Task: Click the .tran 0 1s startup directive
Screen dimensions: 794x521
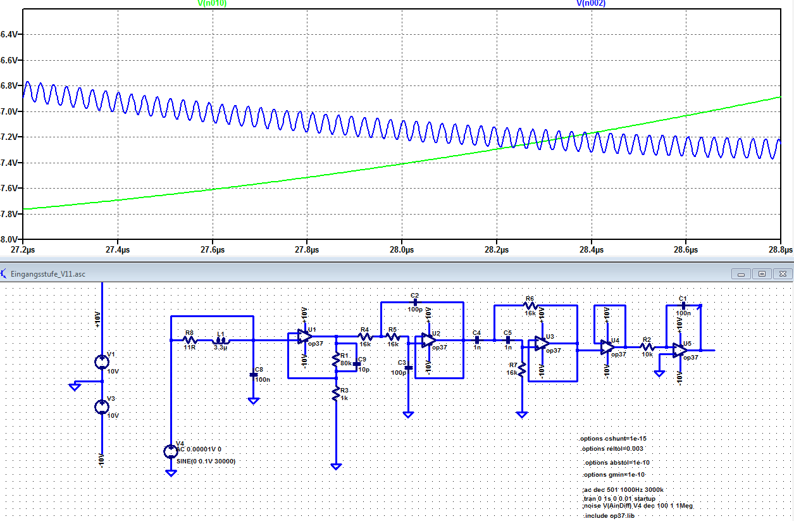Action: click(x=619, y=499)
